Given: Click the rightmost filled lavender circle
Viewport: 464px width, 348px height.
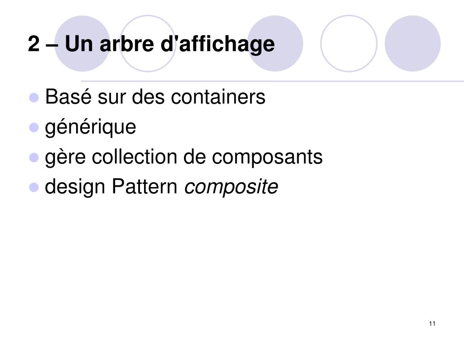Looking at the screenshot, I should 412,43.
